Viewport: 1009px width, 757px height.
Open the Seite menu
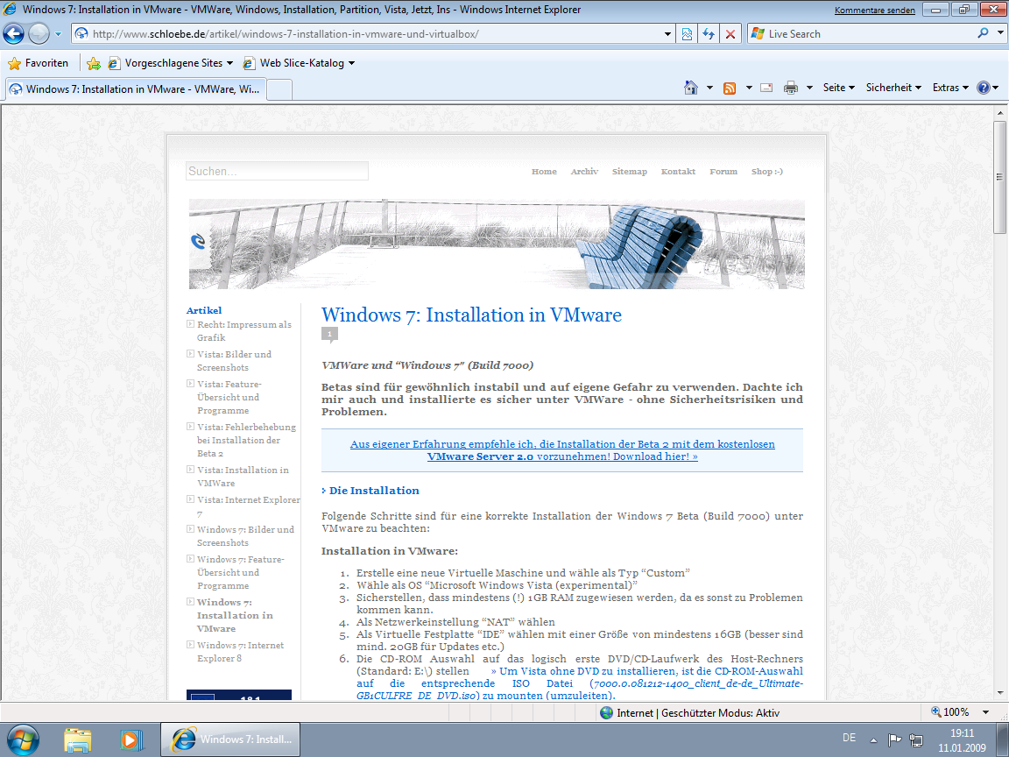point(838,88)
